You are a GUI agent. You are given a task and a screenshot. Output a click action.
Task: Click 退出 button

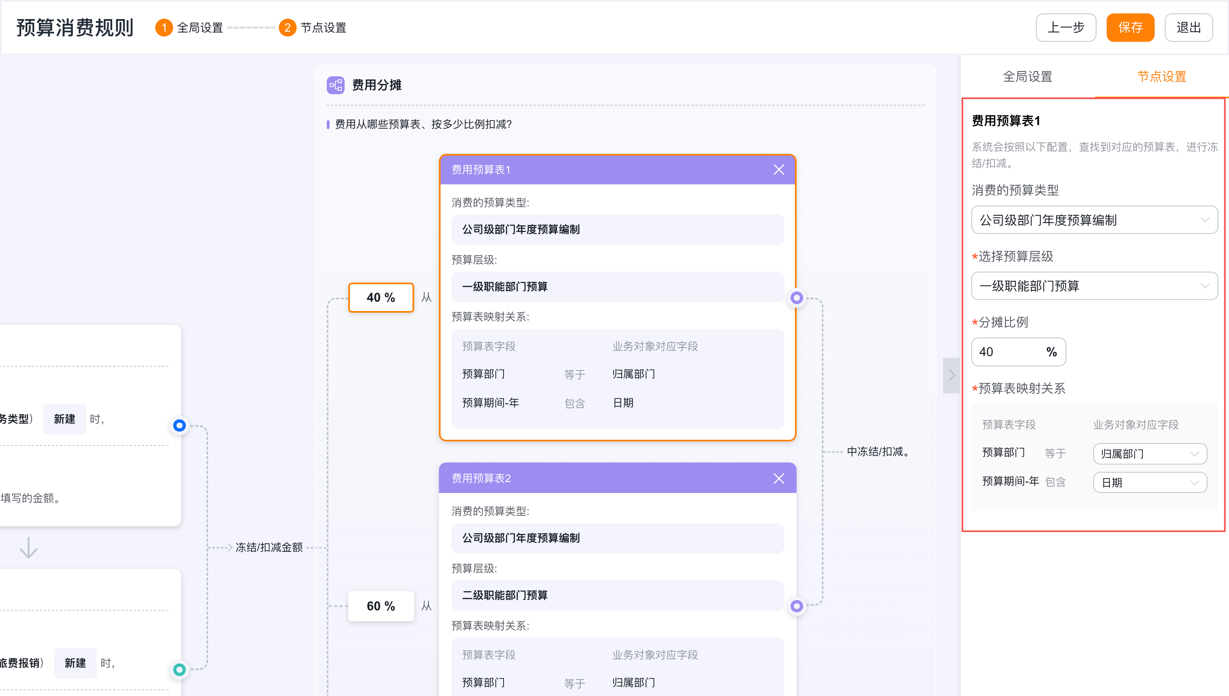[1188, 28]
